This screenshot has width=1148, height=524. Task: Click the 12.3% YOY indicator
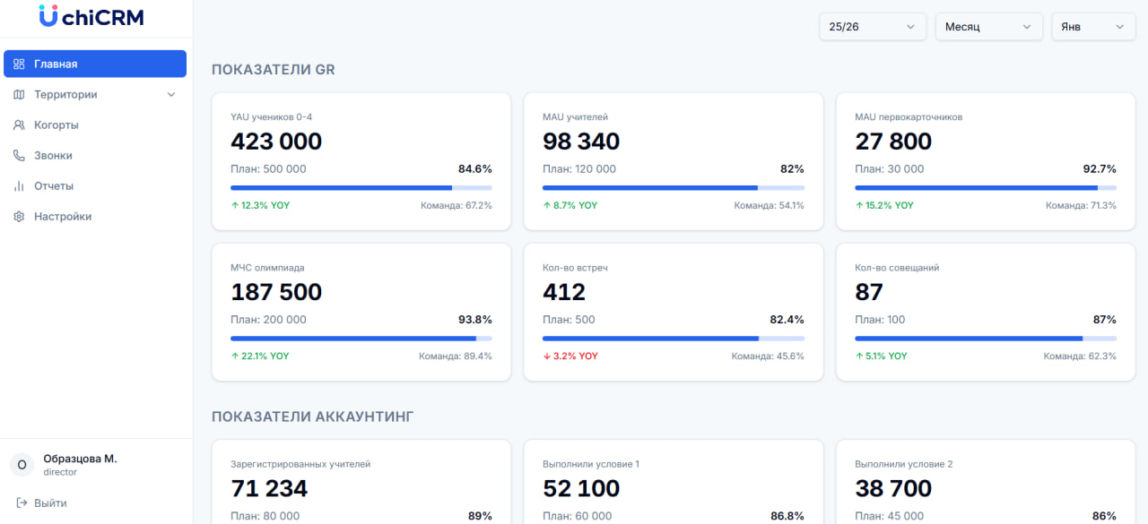point(260,205)
